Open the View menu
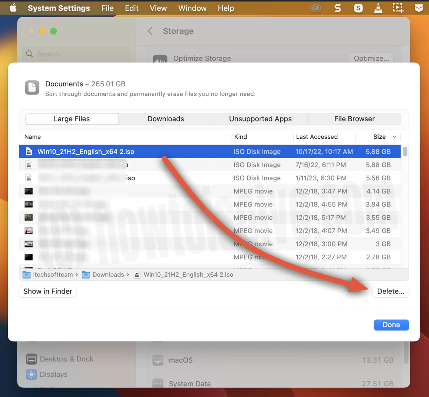 tap(158, 8)
